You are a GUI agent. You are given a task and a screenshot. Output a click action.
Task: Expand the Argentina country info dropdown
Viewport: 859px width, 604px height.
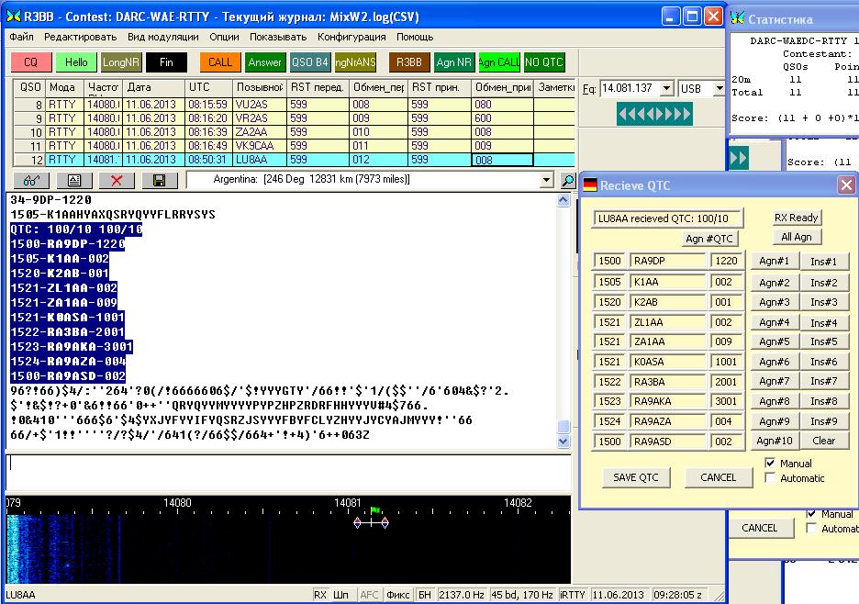tap(547, 181)
